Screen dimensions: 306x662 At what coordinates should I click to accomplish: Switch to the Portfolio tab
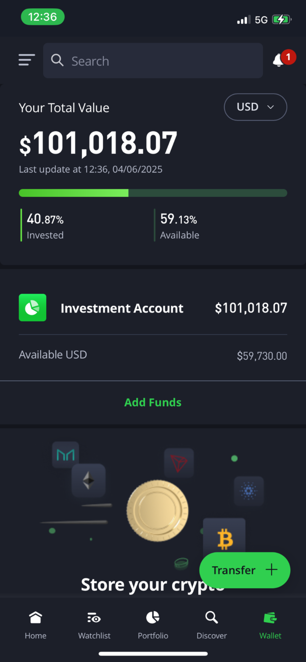(153, 625)
